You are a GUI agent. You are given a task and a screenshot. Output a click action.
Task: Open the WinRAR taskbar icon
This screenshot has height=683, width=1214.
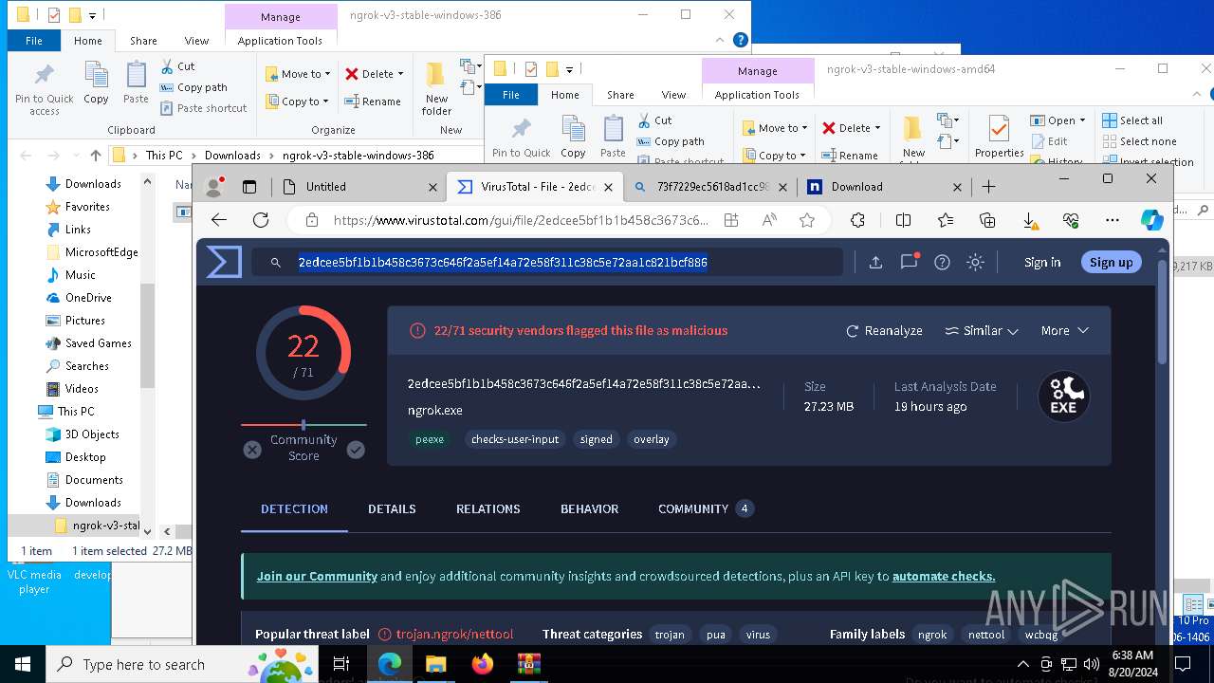pos(528,664)
